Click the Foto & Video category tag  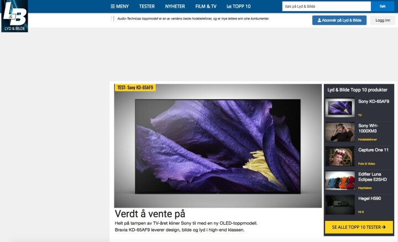pyautogui.click(x=366, y=164)
